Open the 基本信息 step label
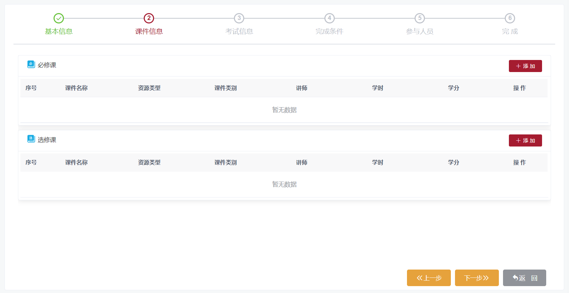The image size is (569, 293). pos(59,31)
